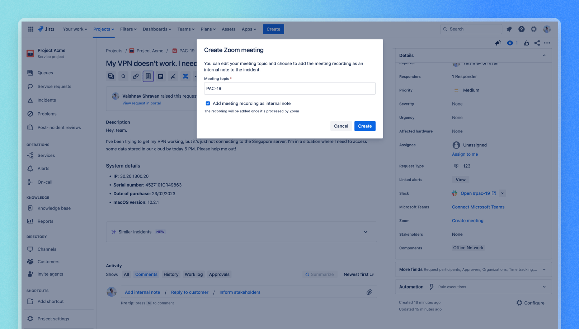This screenshot has width=579, height=329.
Task: Click the share issue icon
Action: (x=537, y=43)
